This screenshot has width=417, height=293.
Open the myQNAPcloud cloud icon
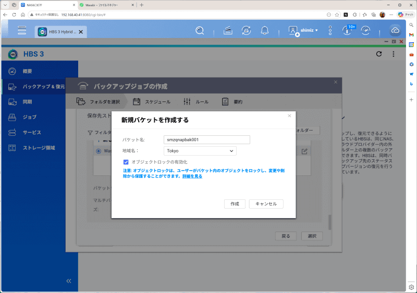395,31
